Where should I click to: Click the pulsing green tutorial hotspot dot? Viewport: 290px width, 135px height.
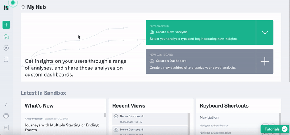click(13, 3)
